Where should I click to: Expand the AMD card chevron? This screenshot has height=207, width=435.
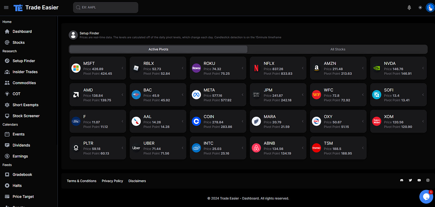(x=122, y=95)
